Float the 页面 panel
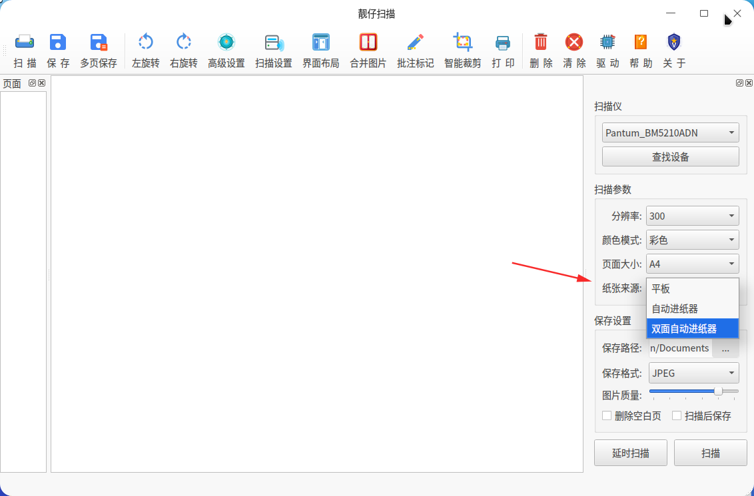The image size is (754, 496). point(32,83)
